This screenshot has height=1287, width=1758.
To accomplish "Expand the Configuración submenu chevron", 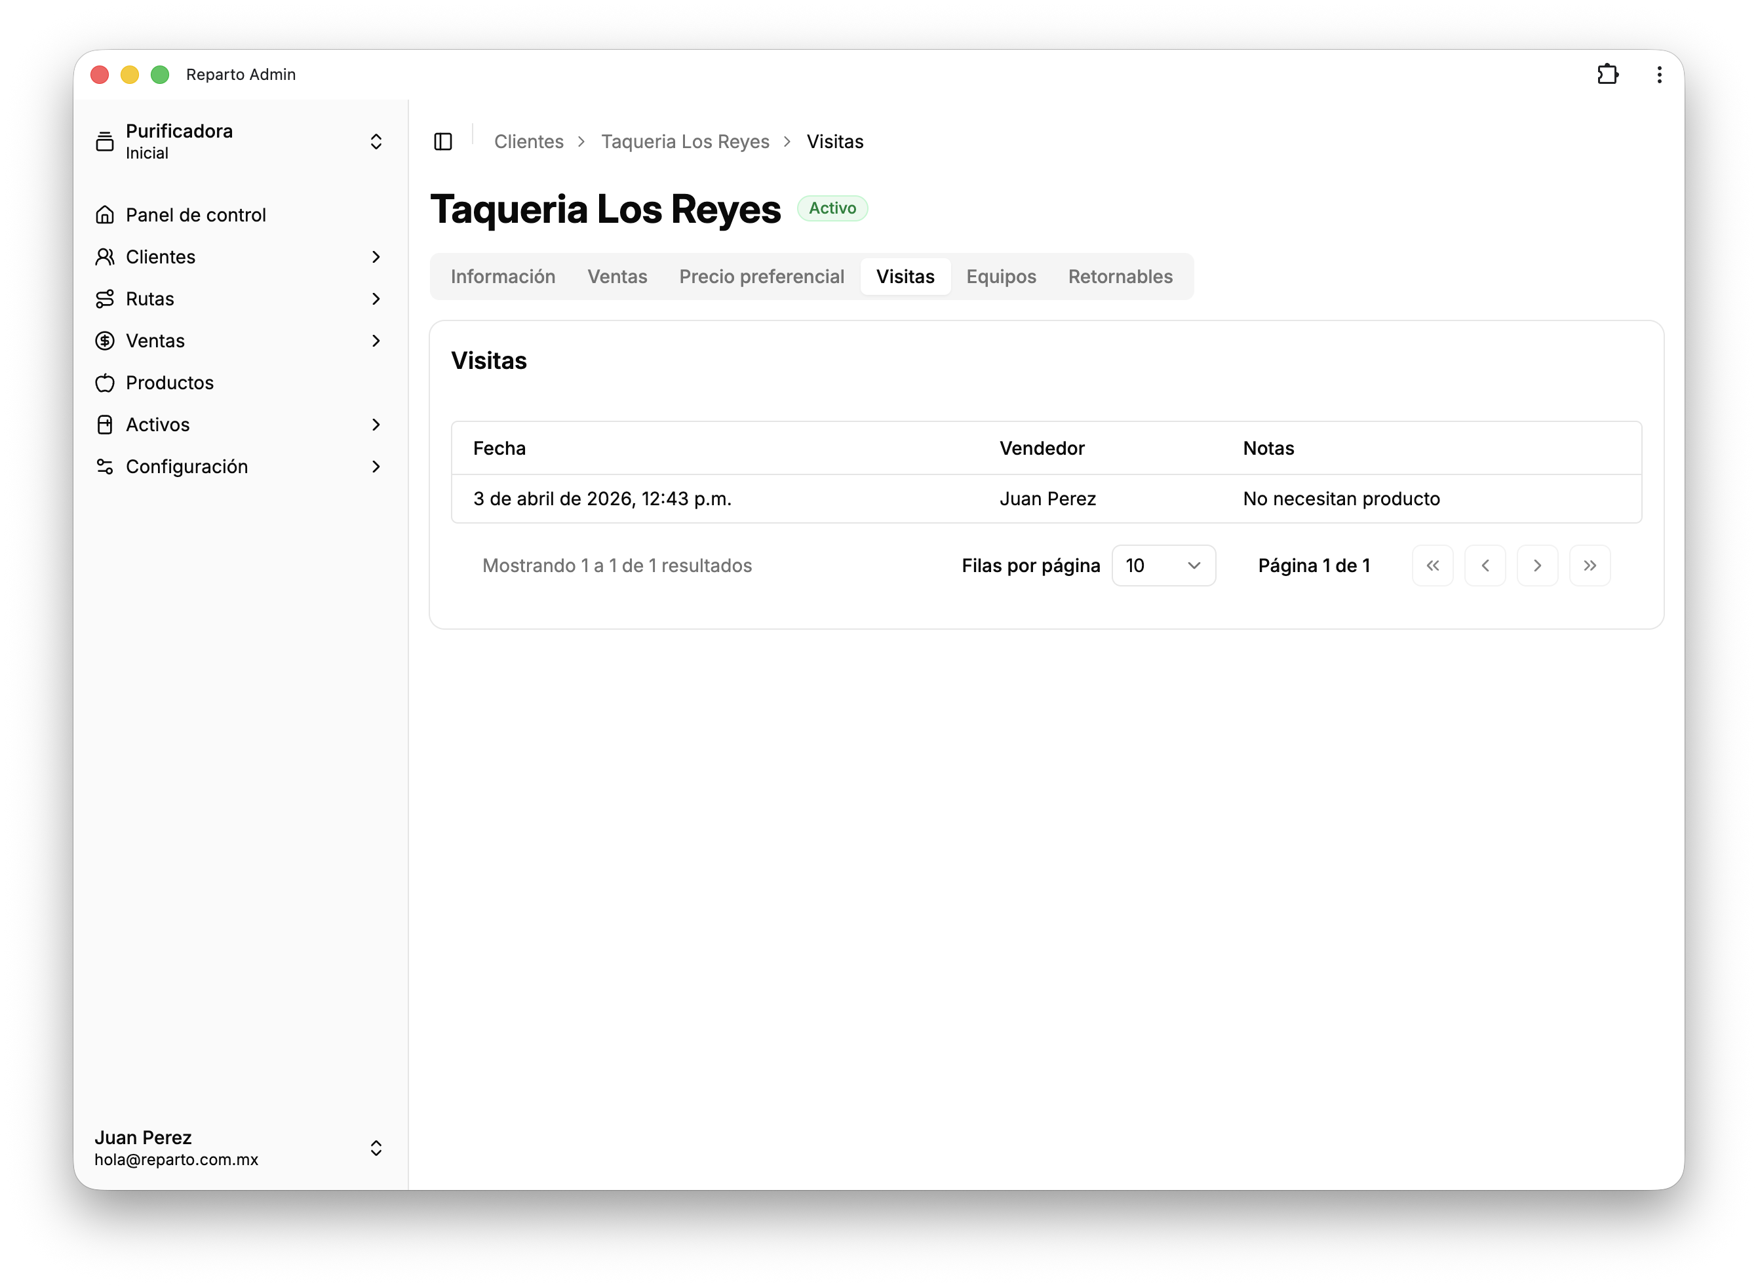I will click(376, 467).
